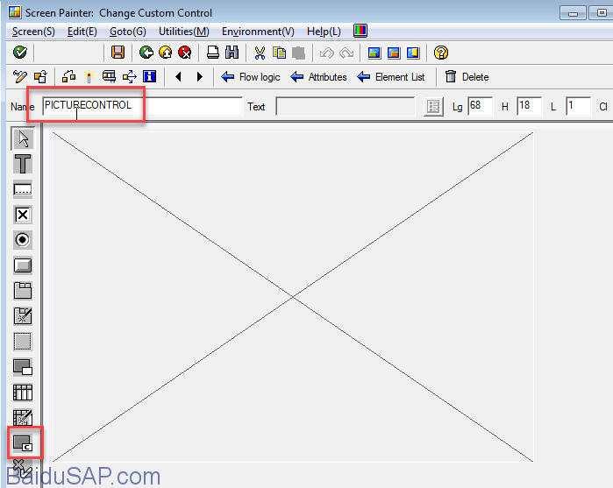Click the L field showing 1
The height and width of the screenshot is (488, 613).
[x=578, y=106]
